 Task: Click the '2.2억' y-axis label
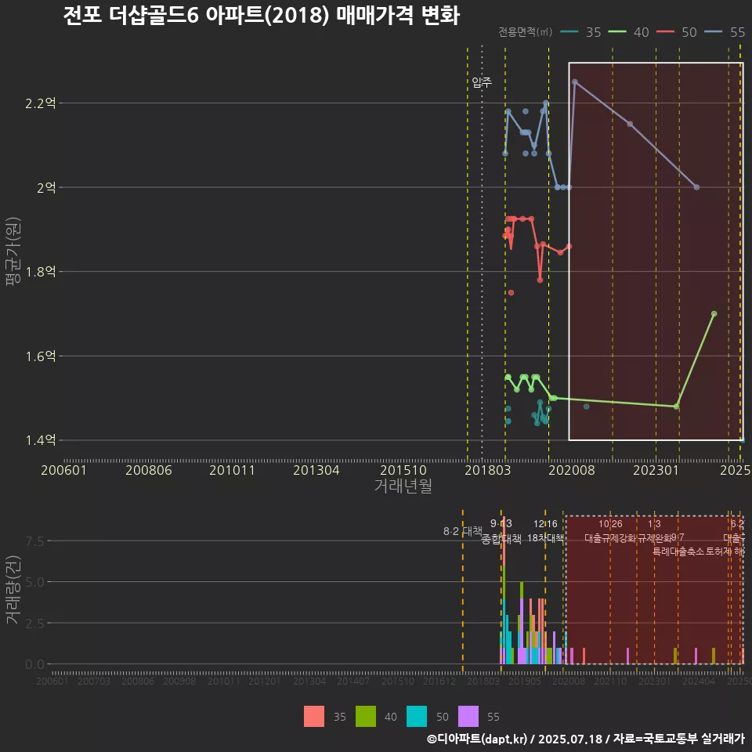(x=40, y=103)
